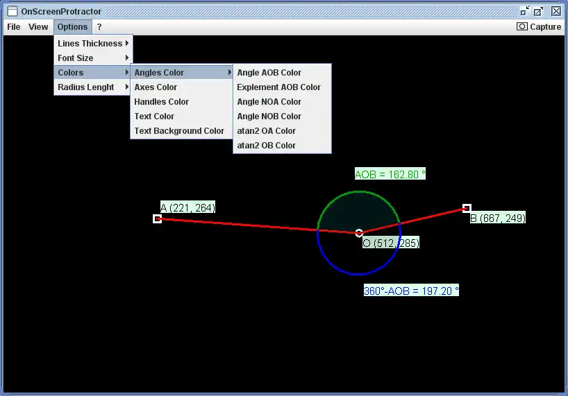Click the Capture button
Screen dimensions: 568x396
point(539,27)
